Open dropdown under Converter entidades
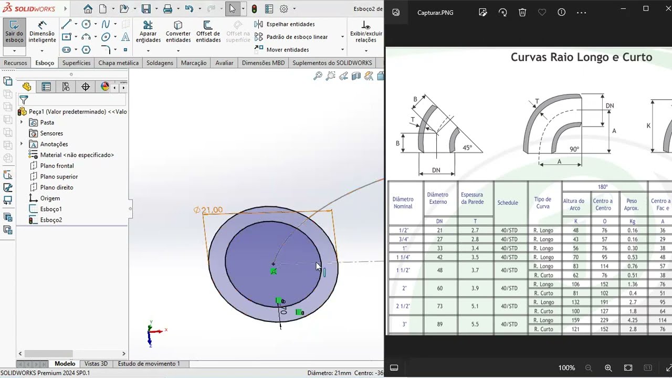 tap(178, 51)
